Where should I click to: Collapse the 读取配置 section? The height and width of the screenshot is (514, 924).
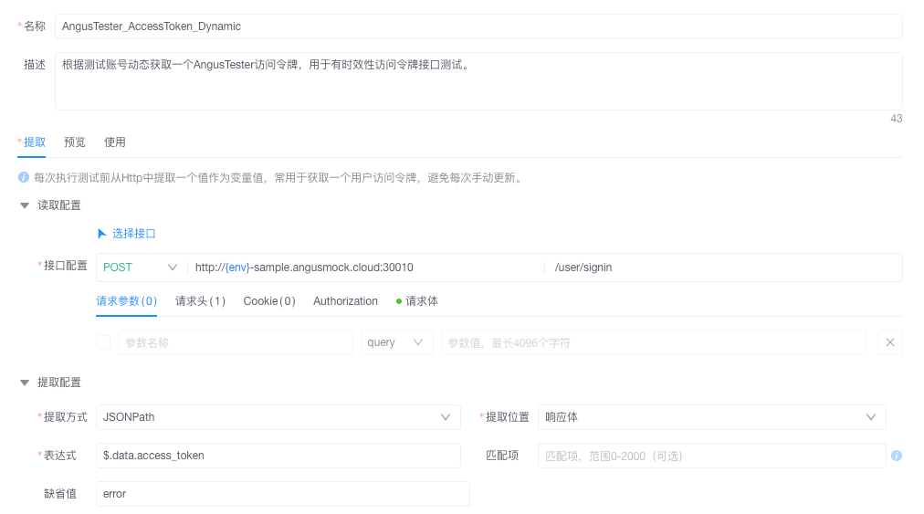[25, 205]
